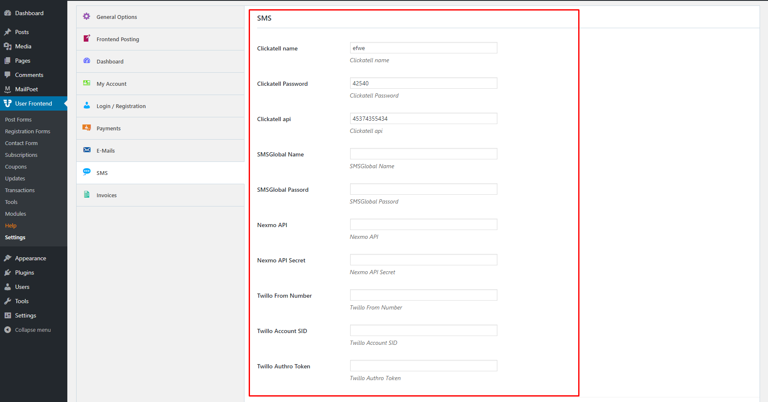Click the MailPoet M icon
Viewport: 768px width, 402px height.
pos(8,89)
